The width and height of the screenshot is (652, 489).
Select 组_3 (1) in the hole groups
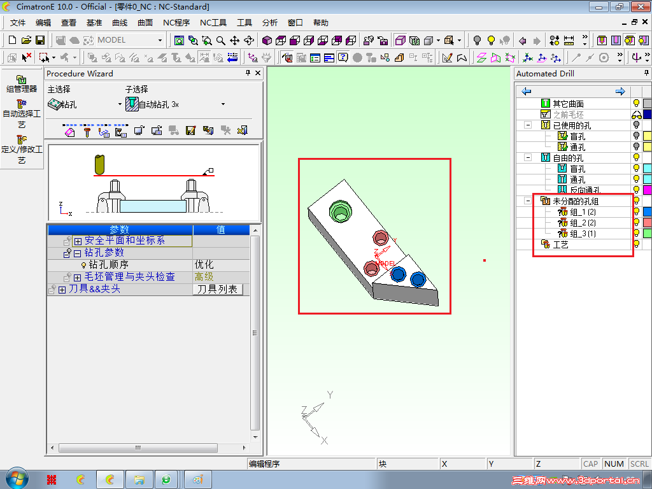[583, 234]
